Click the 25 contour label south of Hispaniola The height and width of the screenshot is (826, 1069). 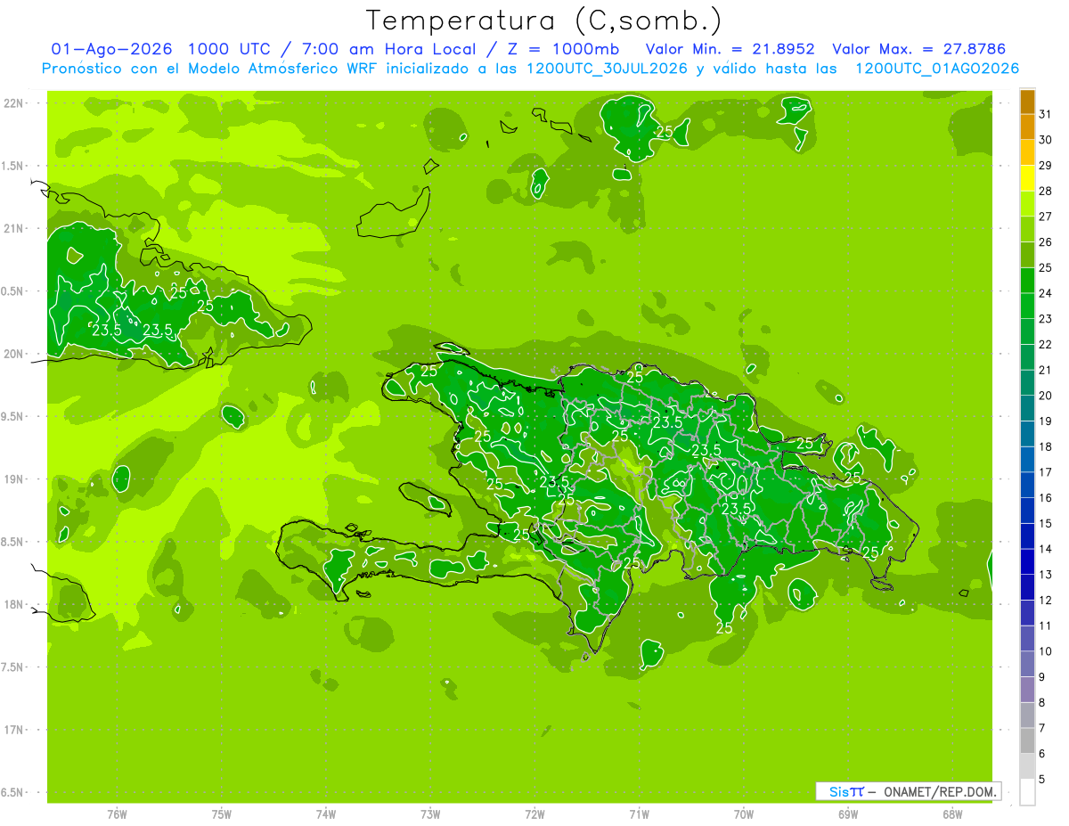point(724,628)
